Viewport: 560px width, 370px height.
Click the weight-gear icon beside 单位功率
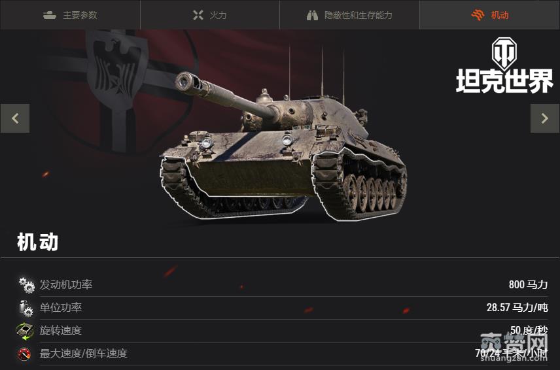tap(26, 308)
